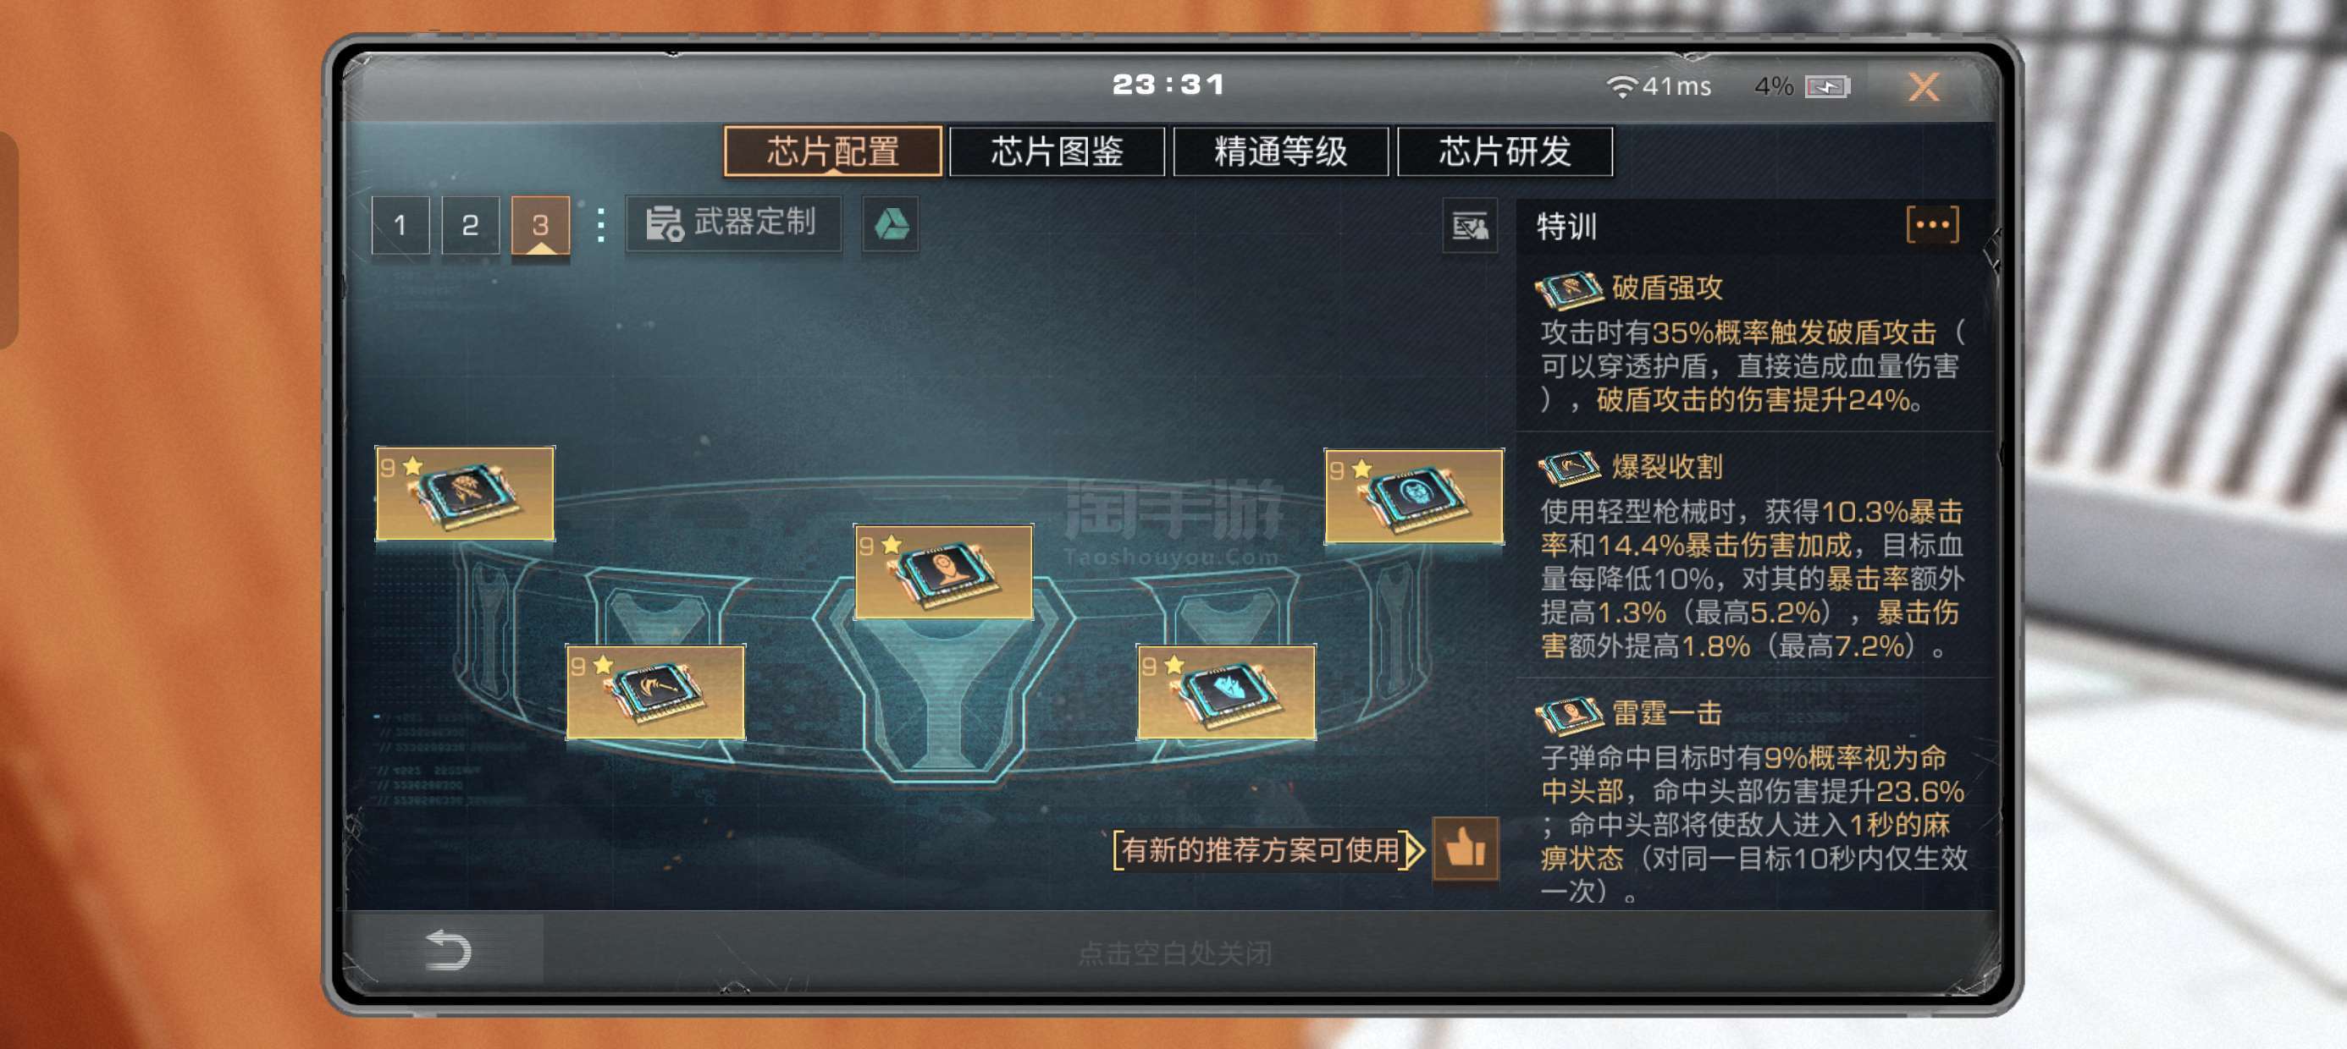Screen dimensions: 2347x1049
Task: Open the profile card icon beside 特训
Action: (x=1470, y=226)
